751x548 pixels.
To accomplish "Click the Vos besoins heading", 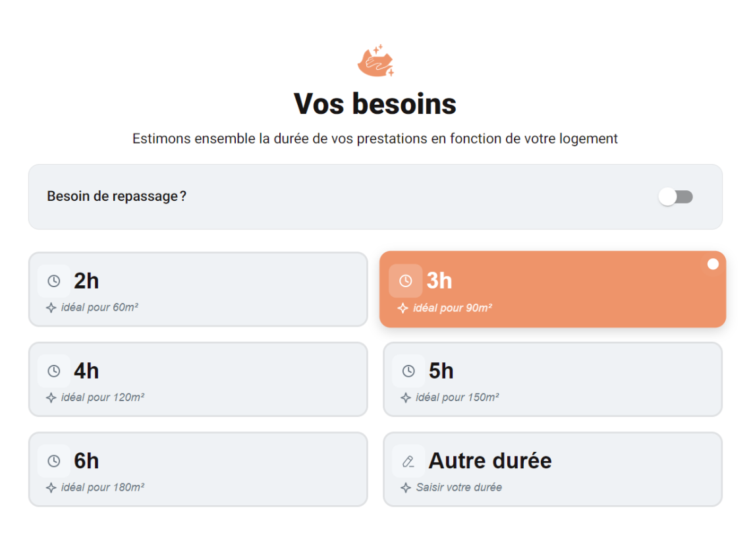I will [x=375, y=103].
